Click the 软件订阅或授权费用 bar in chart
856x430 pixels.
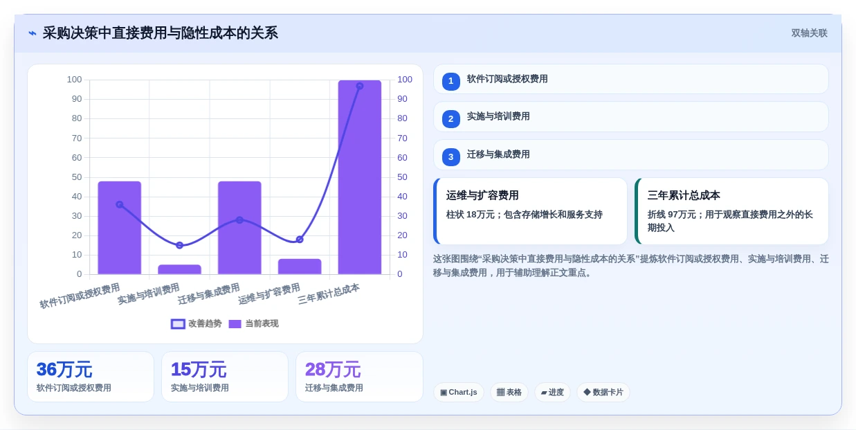[120, 228]
